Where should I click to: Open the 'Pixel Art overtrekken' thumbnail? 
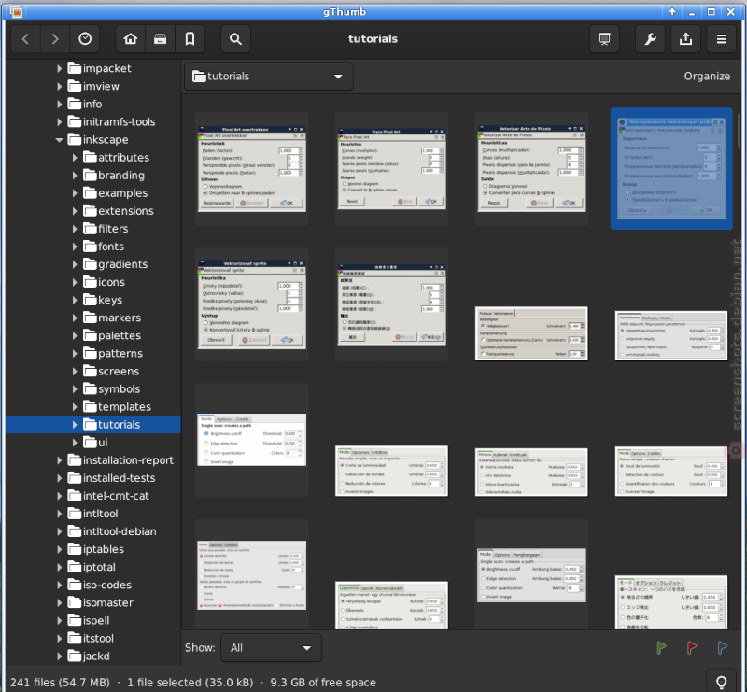coord(251,169)
